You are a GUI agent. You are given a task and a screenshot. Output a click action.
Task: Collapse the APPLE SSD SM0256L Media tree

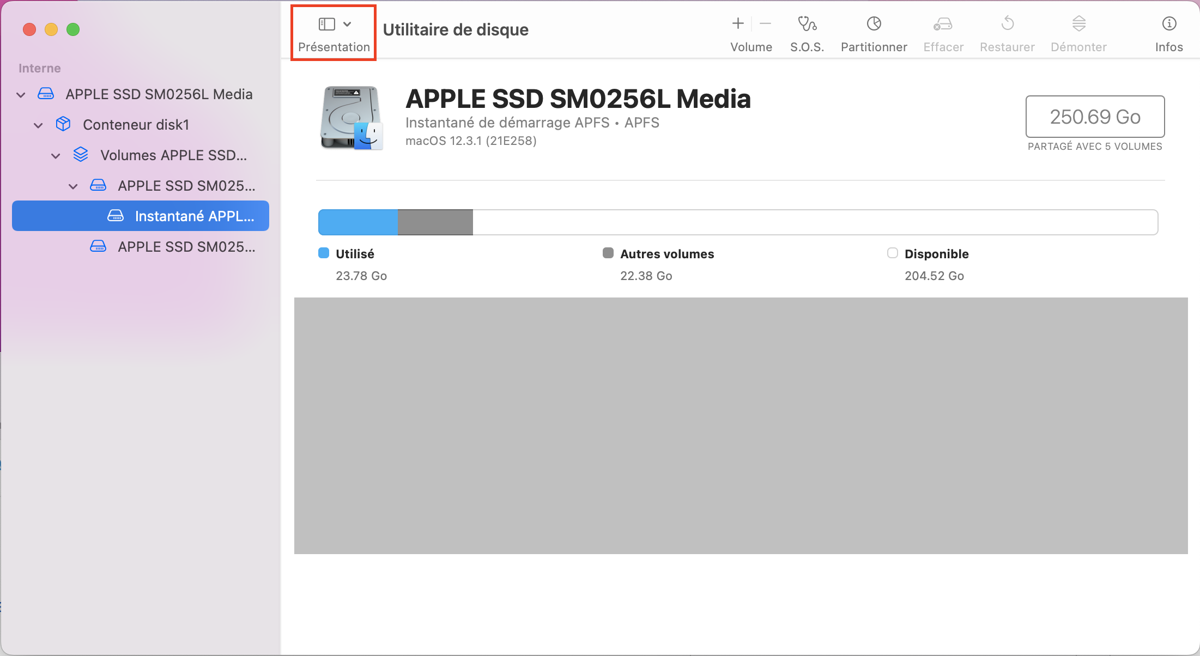(x=21, y=95)
